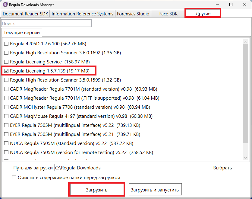Click the Загрузить button
Image resolution: width=252 pixels, height=199 pixels.
(96, 190)
